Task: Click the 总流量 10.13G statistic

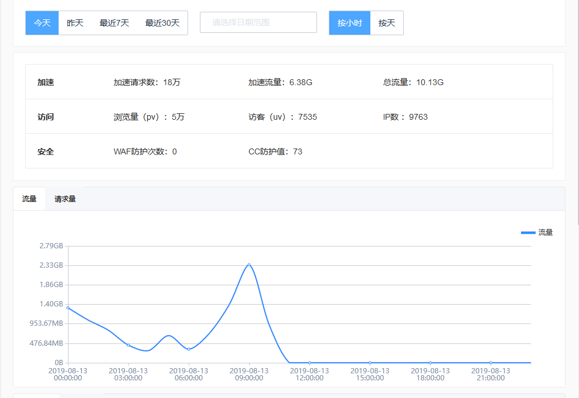Action: 413,82
